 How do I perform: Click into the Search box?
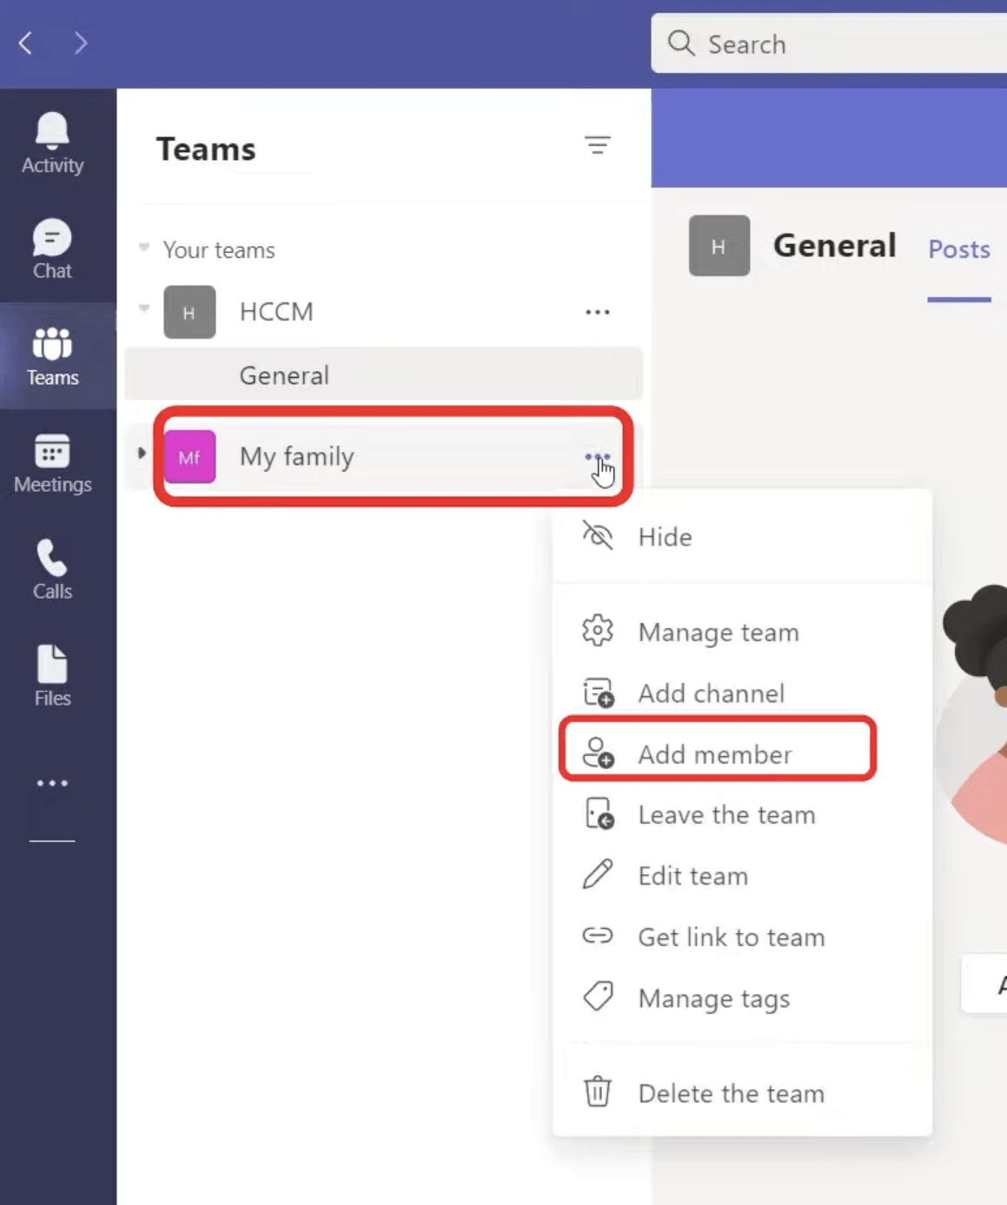point(829,43)
